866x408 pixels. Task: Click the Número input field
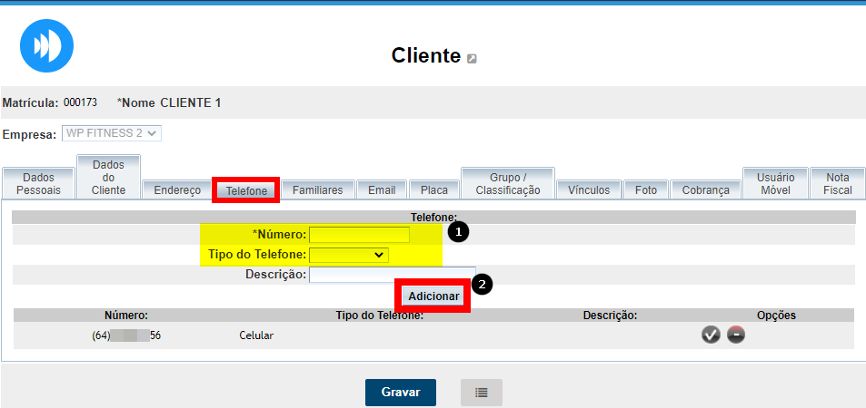click(x=359, y=235)
